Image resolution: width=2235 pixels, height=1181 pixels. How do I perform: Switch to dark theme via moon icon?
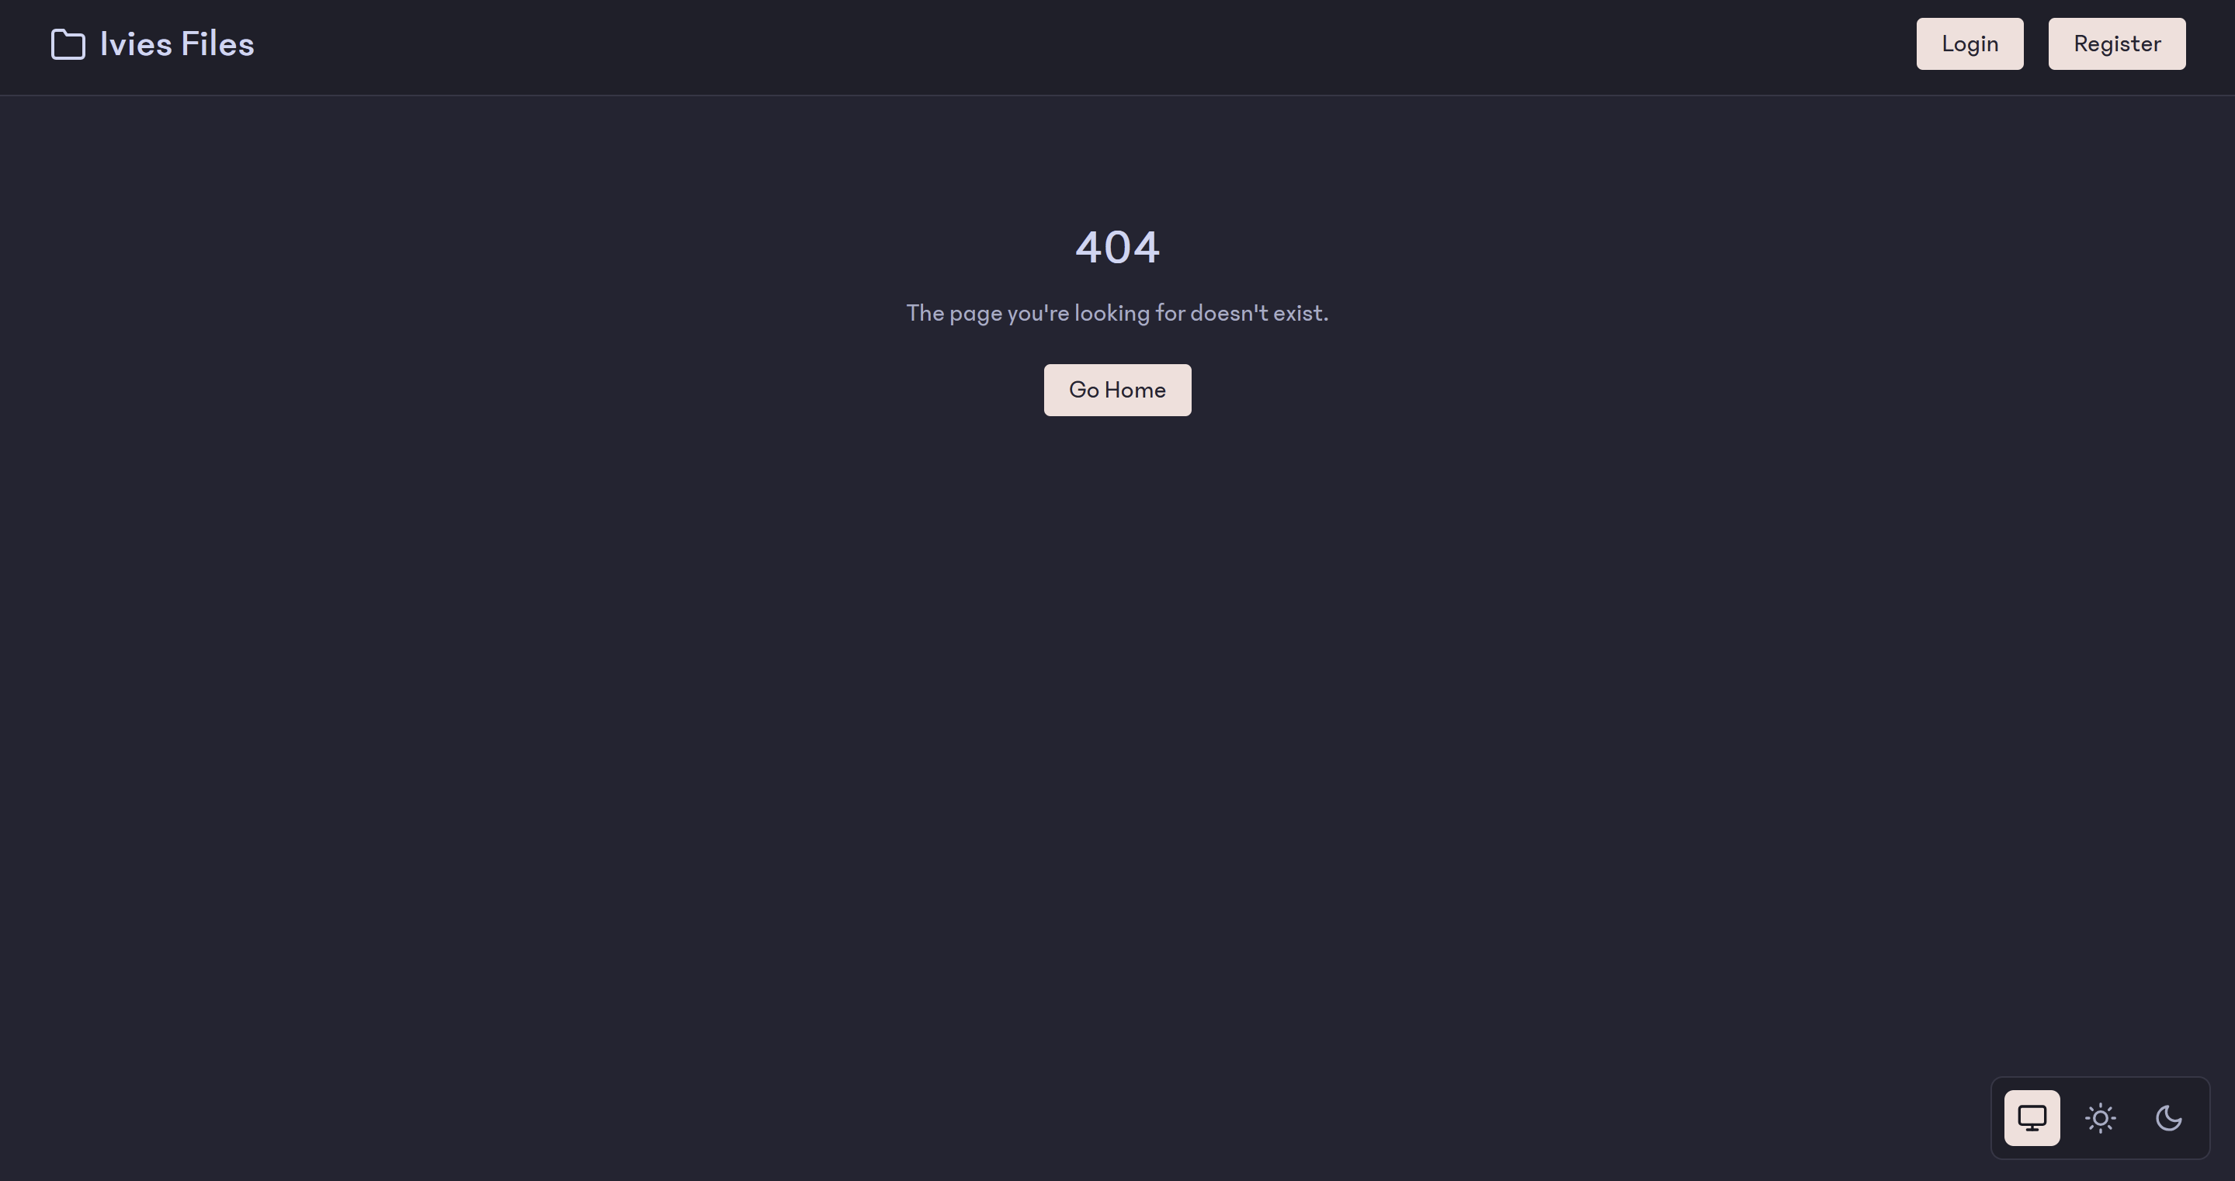coord(2169,1117)
